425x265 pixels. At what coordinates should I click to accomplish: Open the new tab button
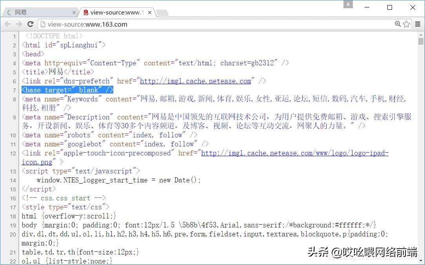[163, 12]
